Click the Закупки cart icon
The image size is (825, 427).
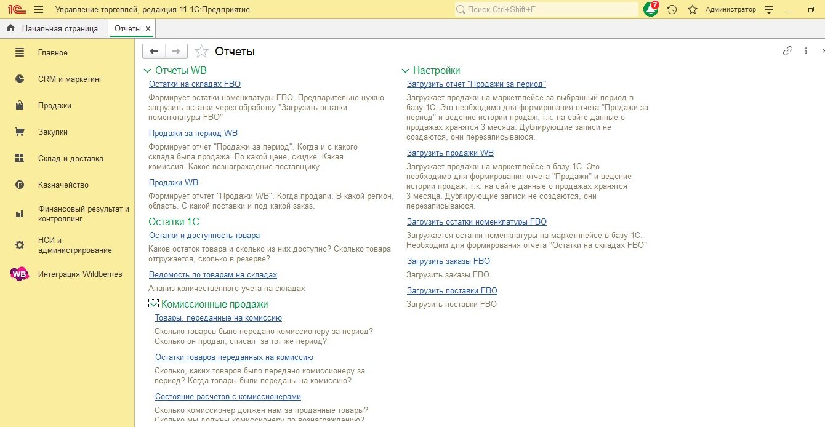(20, 132)
